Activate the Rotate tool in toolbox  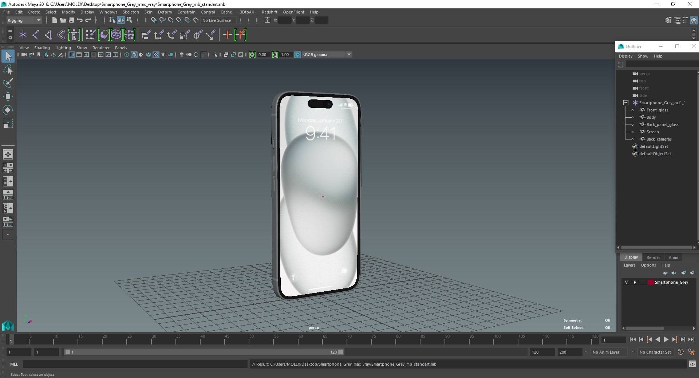pyautogui.click(x=8, y=110)
